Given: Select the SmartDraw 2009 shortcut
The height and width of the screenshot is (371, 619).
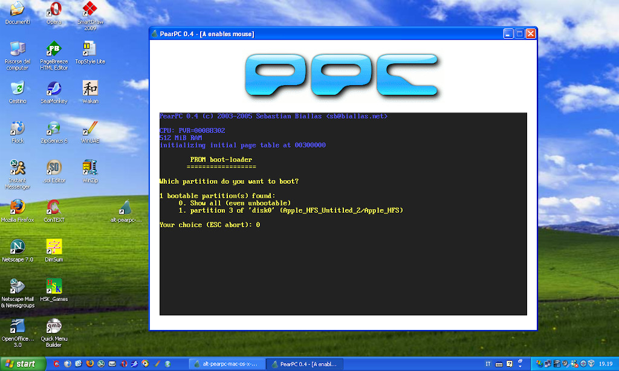Looking at the screenshot, I should (90, 16).
